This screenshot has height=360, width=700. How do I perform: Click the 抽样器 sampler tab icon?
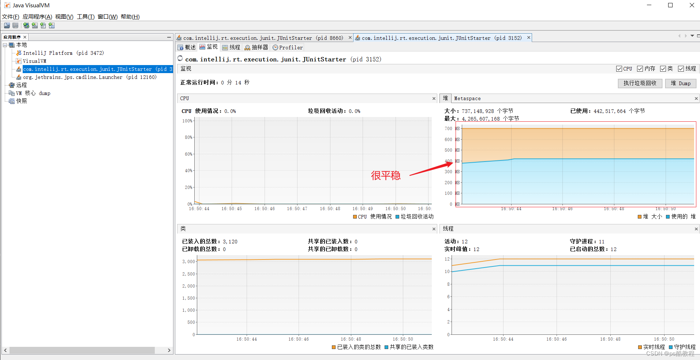coord(247,48)
